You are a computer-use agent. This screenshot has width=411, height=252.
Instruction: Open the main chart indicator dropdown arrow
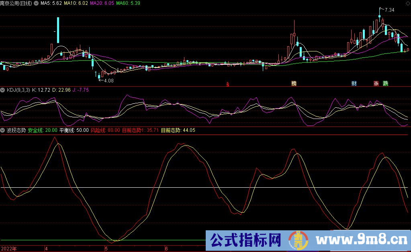pos(36,3)
